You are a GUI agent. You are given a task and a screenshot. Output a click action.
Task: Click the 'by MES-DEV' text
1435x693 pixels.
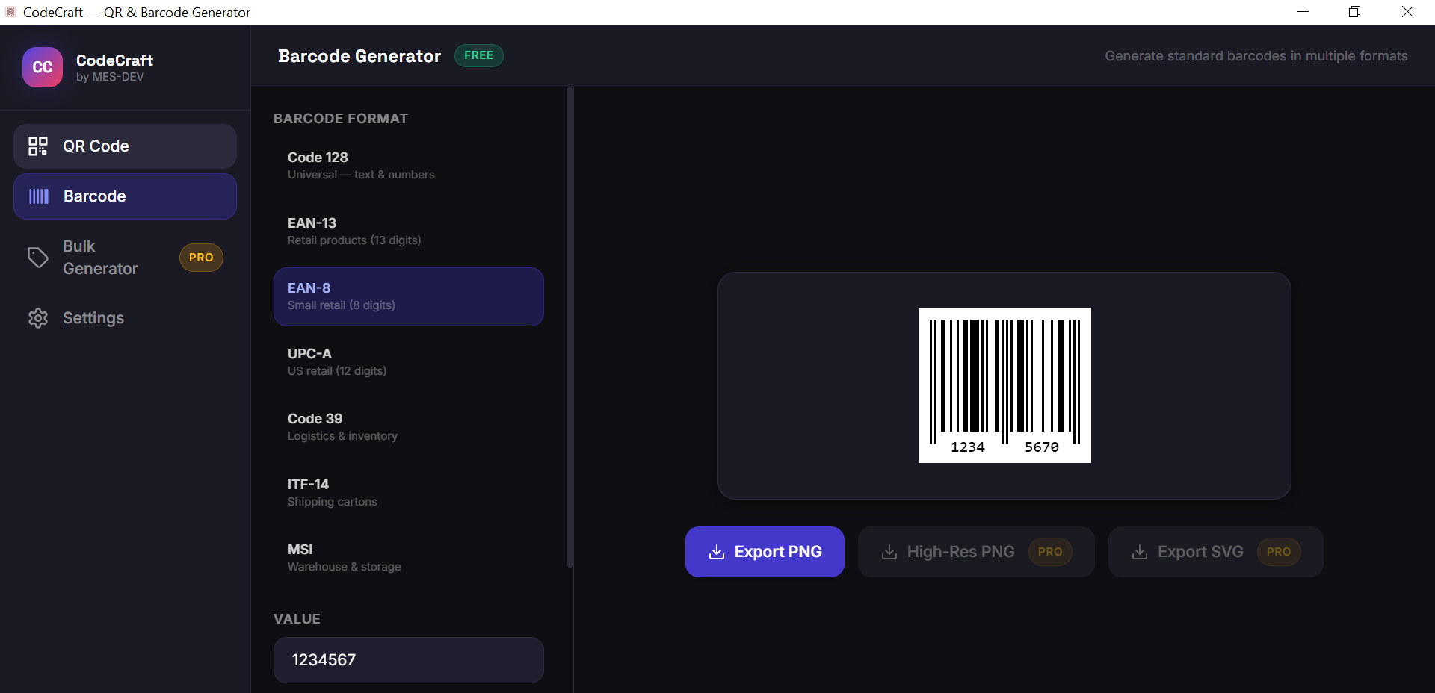(x=110, y=77)
